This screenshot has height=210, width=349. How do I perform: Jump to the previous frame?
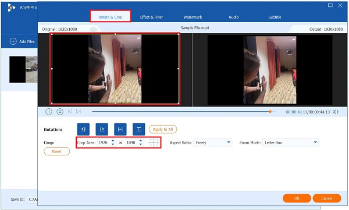70,112
